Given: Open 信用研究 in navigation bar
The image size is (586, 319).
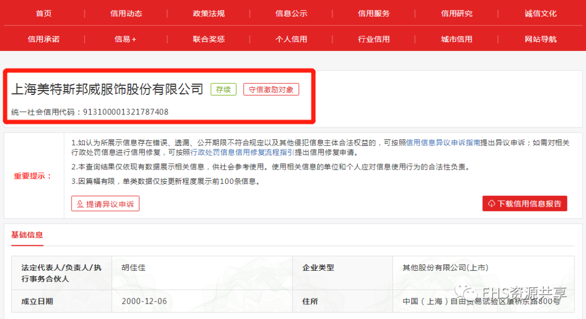Looking at the screenshot, I should [x=457, y=14].
